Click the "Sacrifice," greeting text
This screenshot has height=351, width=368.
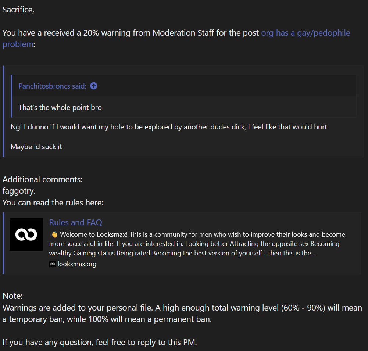click(x=18, y=10)
